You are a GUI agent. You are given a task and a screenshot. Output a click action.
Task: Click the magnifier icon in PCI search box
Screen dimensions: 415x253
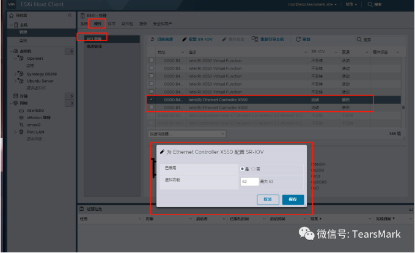click(x=359, y=40)
